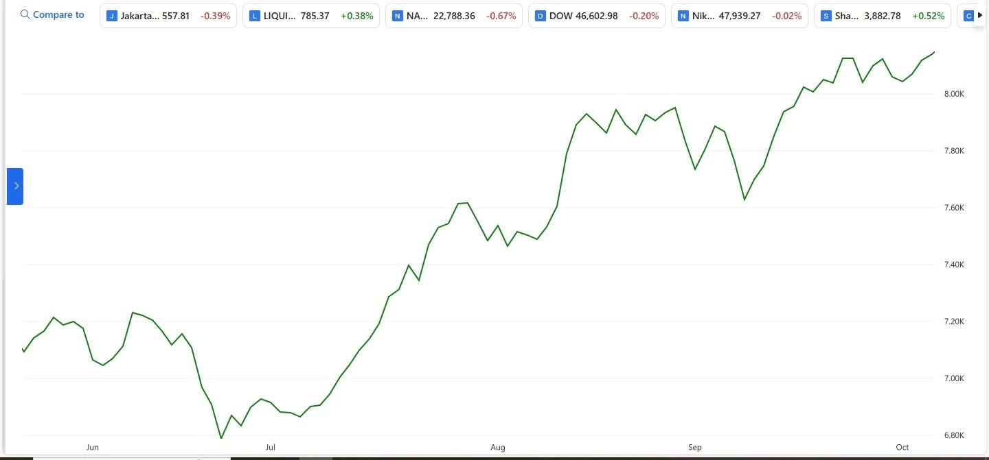Click the blue J icon for Jakarta
This screenshot has width=989, height=460.
click(x=112, y=16)
